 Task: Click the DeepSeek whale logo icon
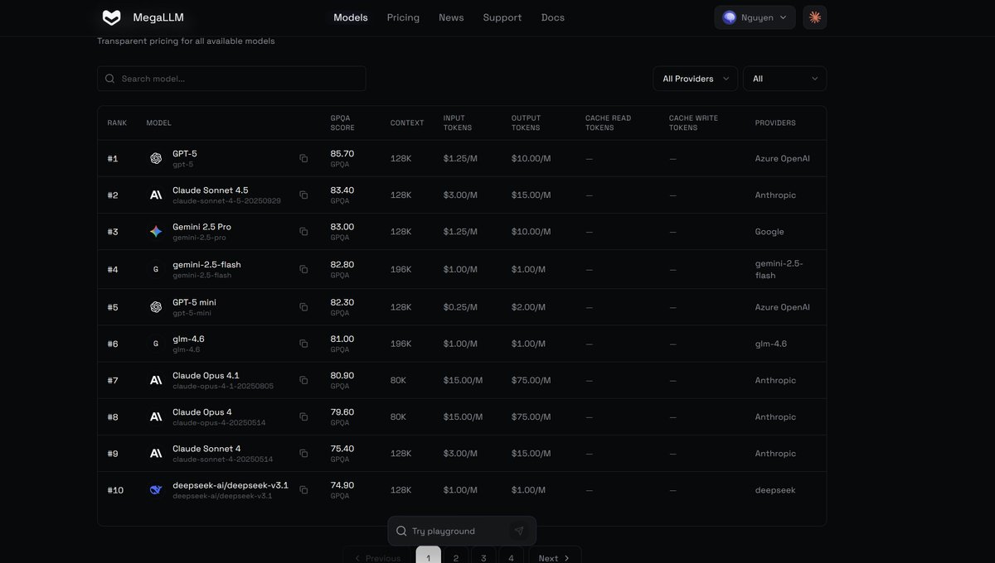tap(156, 489)
